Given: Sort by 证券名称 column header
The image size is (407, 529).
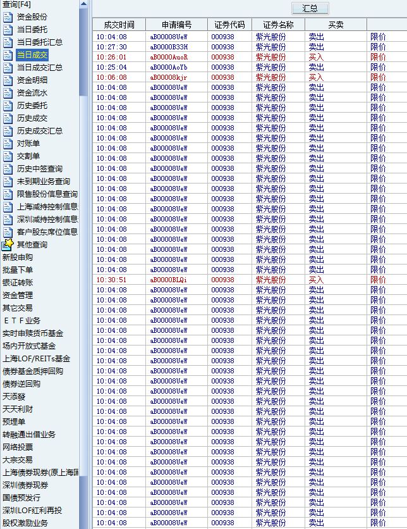Looking at the screenshot, I should 278,25.
